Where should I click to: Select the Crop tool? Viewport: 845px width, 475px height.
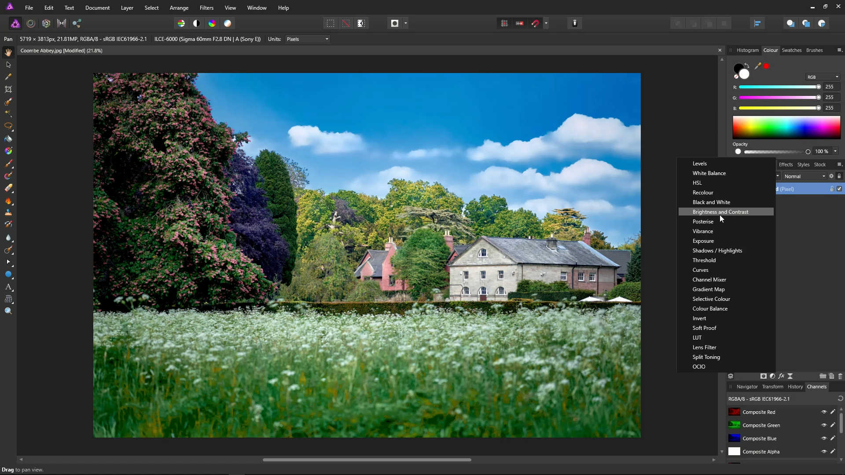(x=8, y=89)
